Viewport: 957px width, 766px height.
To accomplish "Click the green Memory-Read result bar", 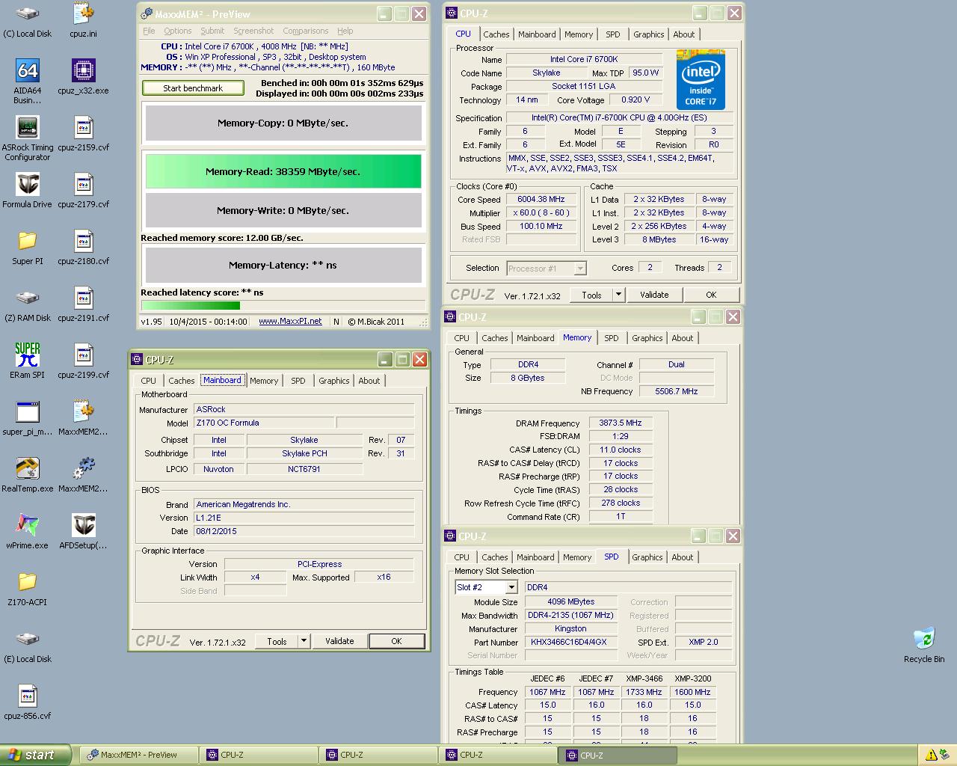I will (x=283, y=171).
